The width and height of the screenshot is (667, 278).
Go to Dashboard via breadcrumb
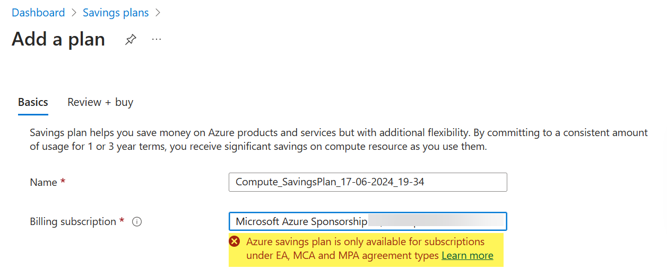(38, 13)
